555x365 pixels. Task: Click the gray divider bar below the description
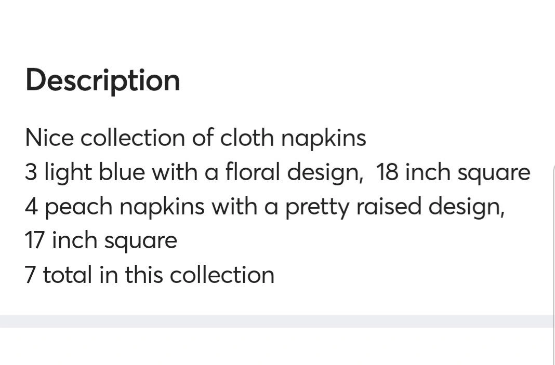(275, 321)
